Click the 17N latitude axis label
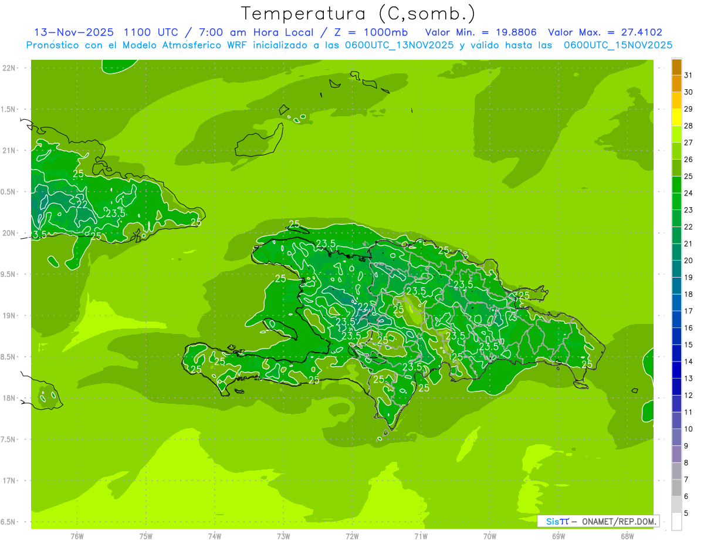Viewport: 704px width, 544px height. [x=9, y=481]
